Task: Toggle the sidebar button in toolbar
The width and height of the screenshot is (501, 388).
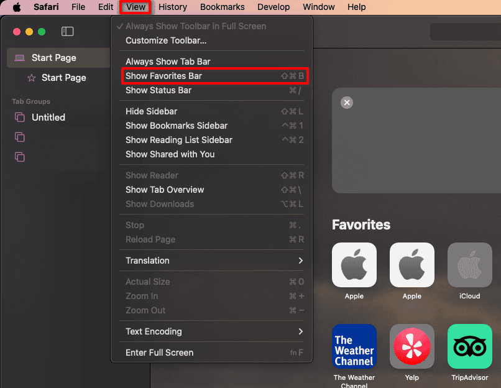Action: pos(67,31)
